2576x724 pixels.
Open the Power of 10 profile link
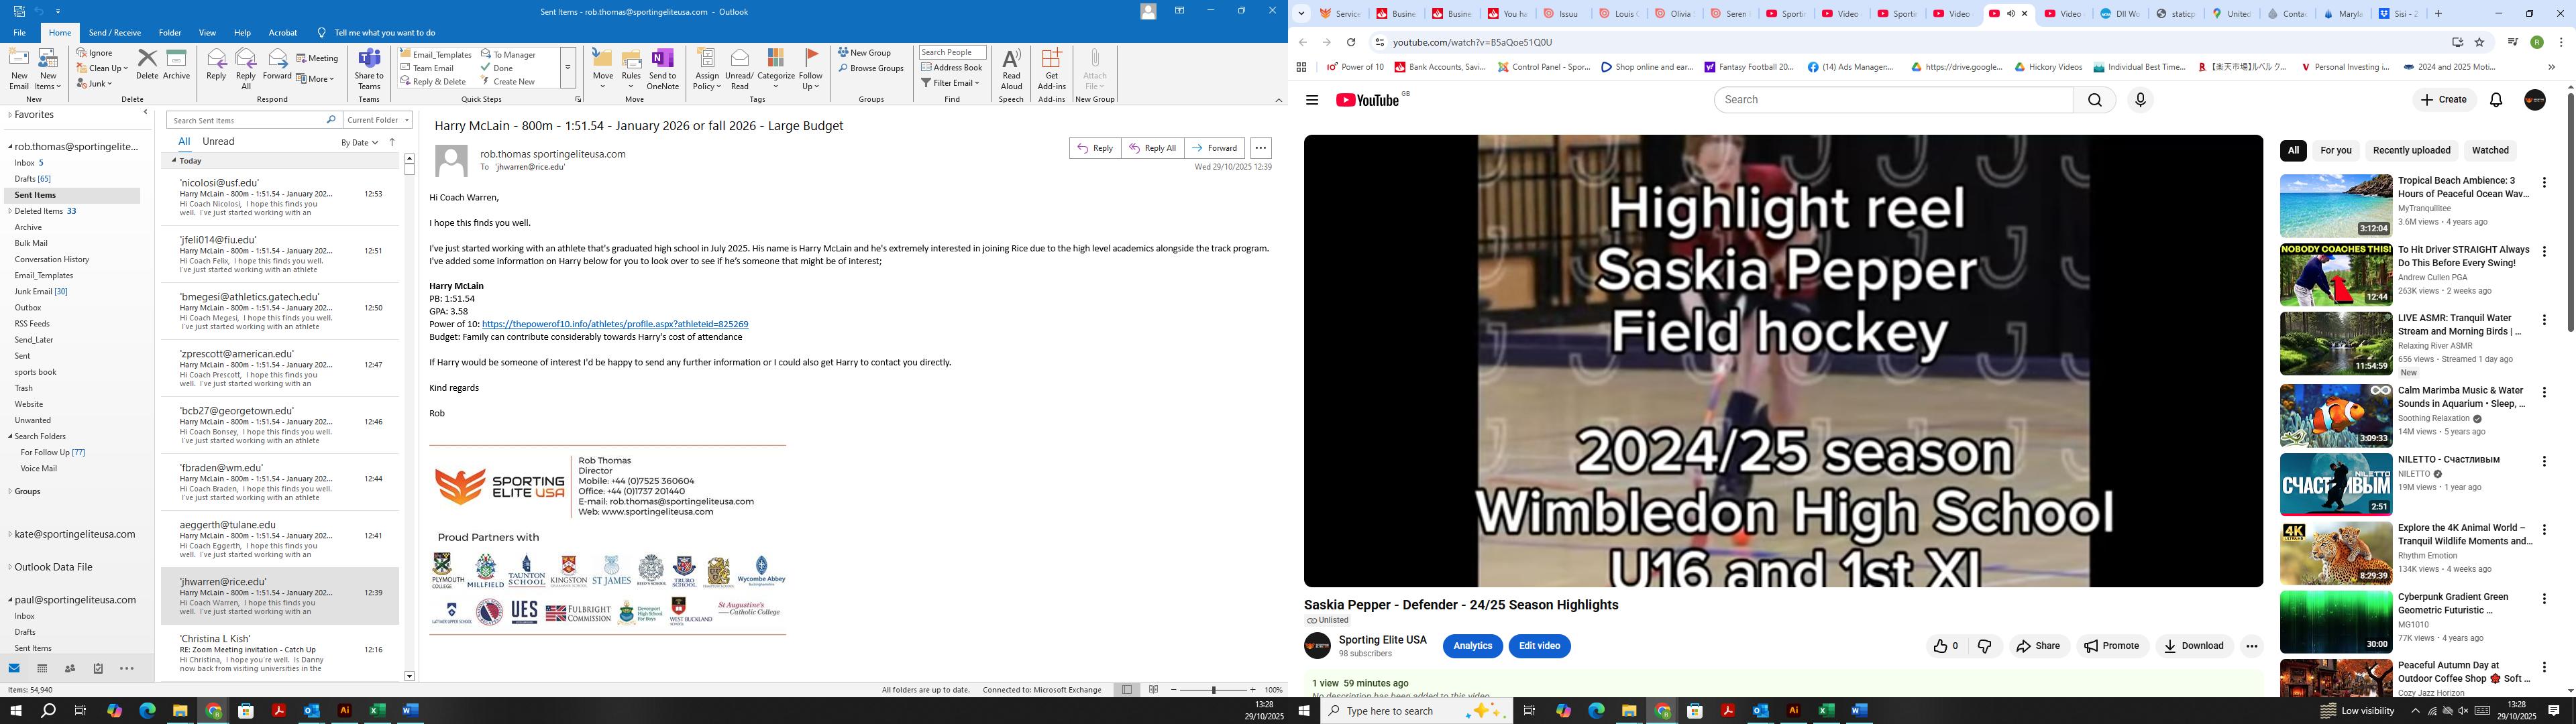pos(614,324)
